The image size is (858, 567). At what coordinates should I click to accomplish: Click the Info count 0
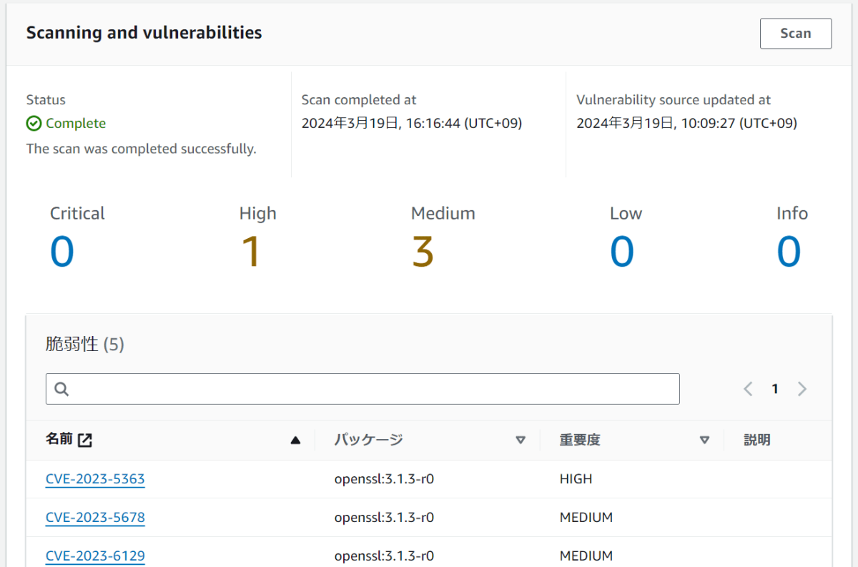[x=789, y=252]
